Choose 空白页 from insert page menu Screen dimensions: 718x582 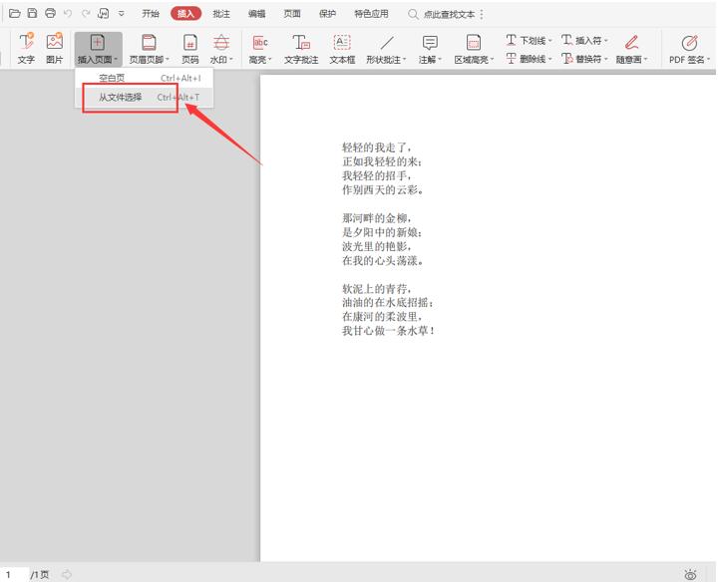[x=145, y=79]
